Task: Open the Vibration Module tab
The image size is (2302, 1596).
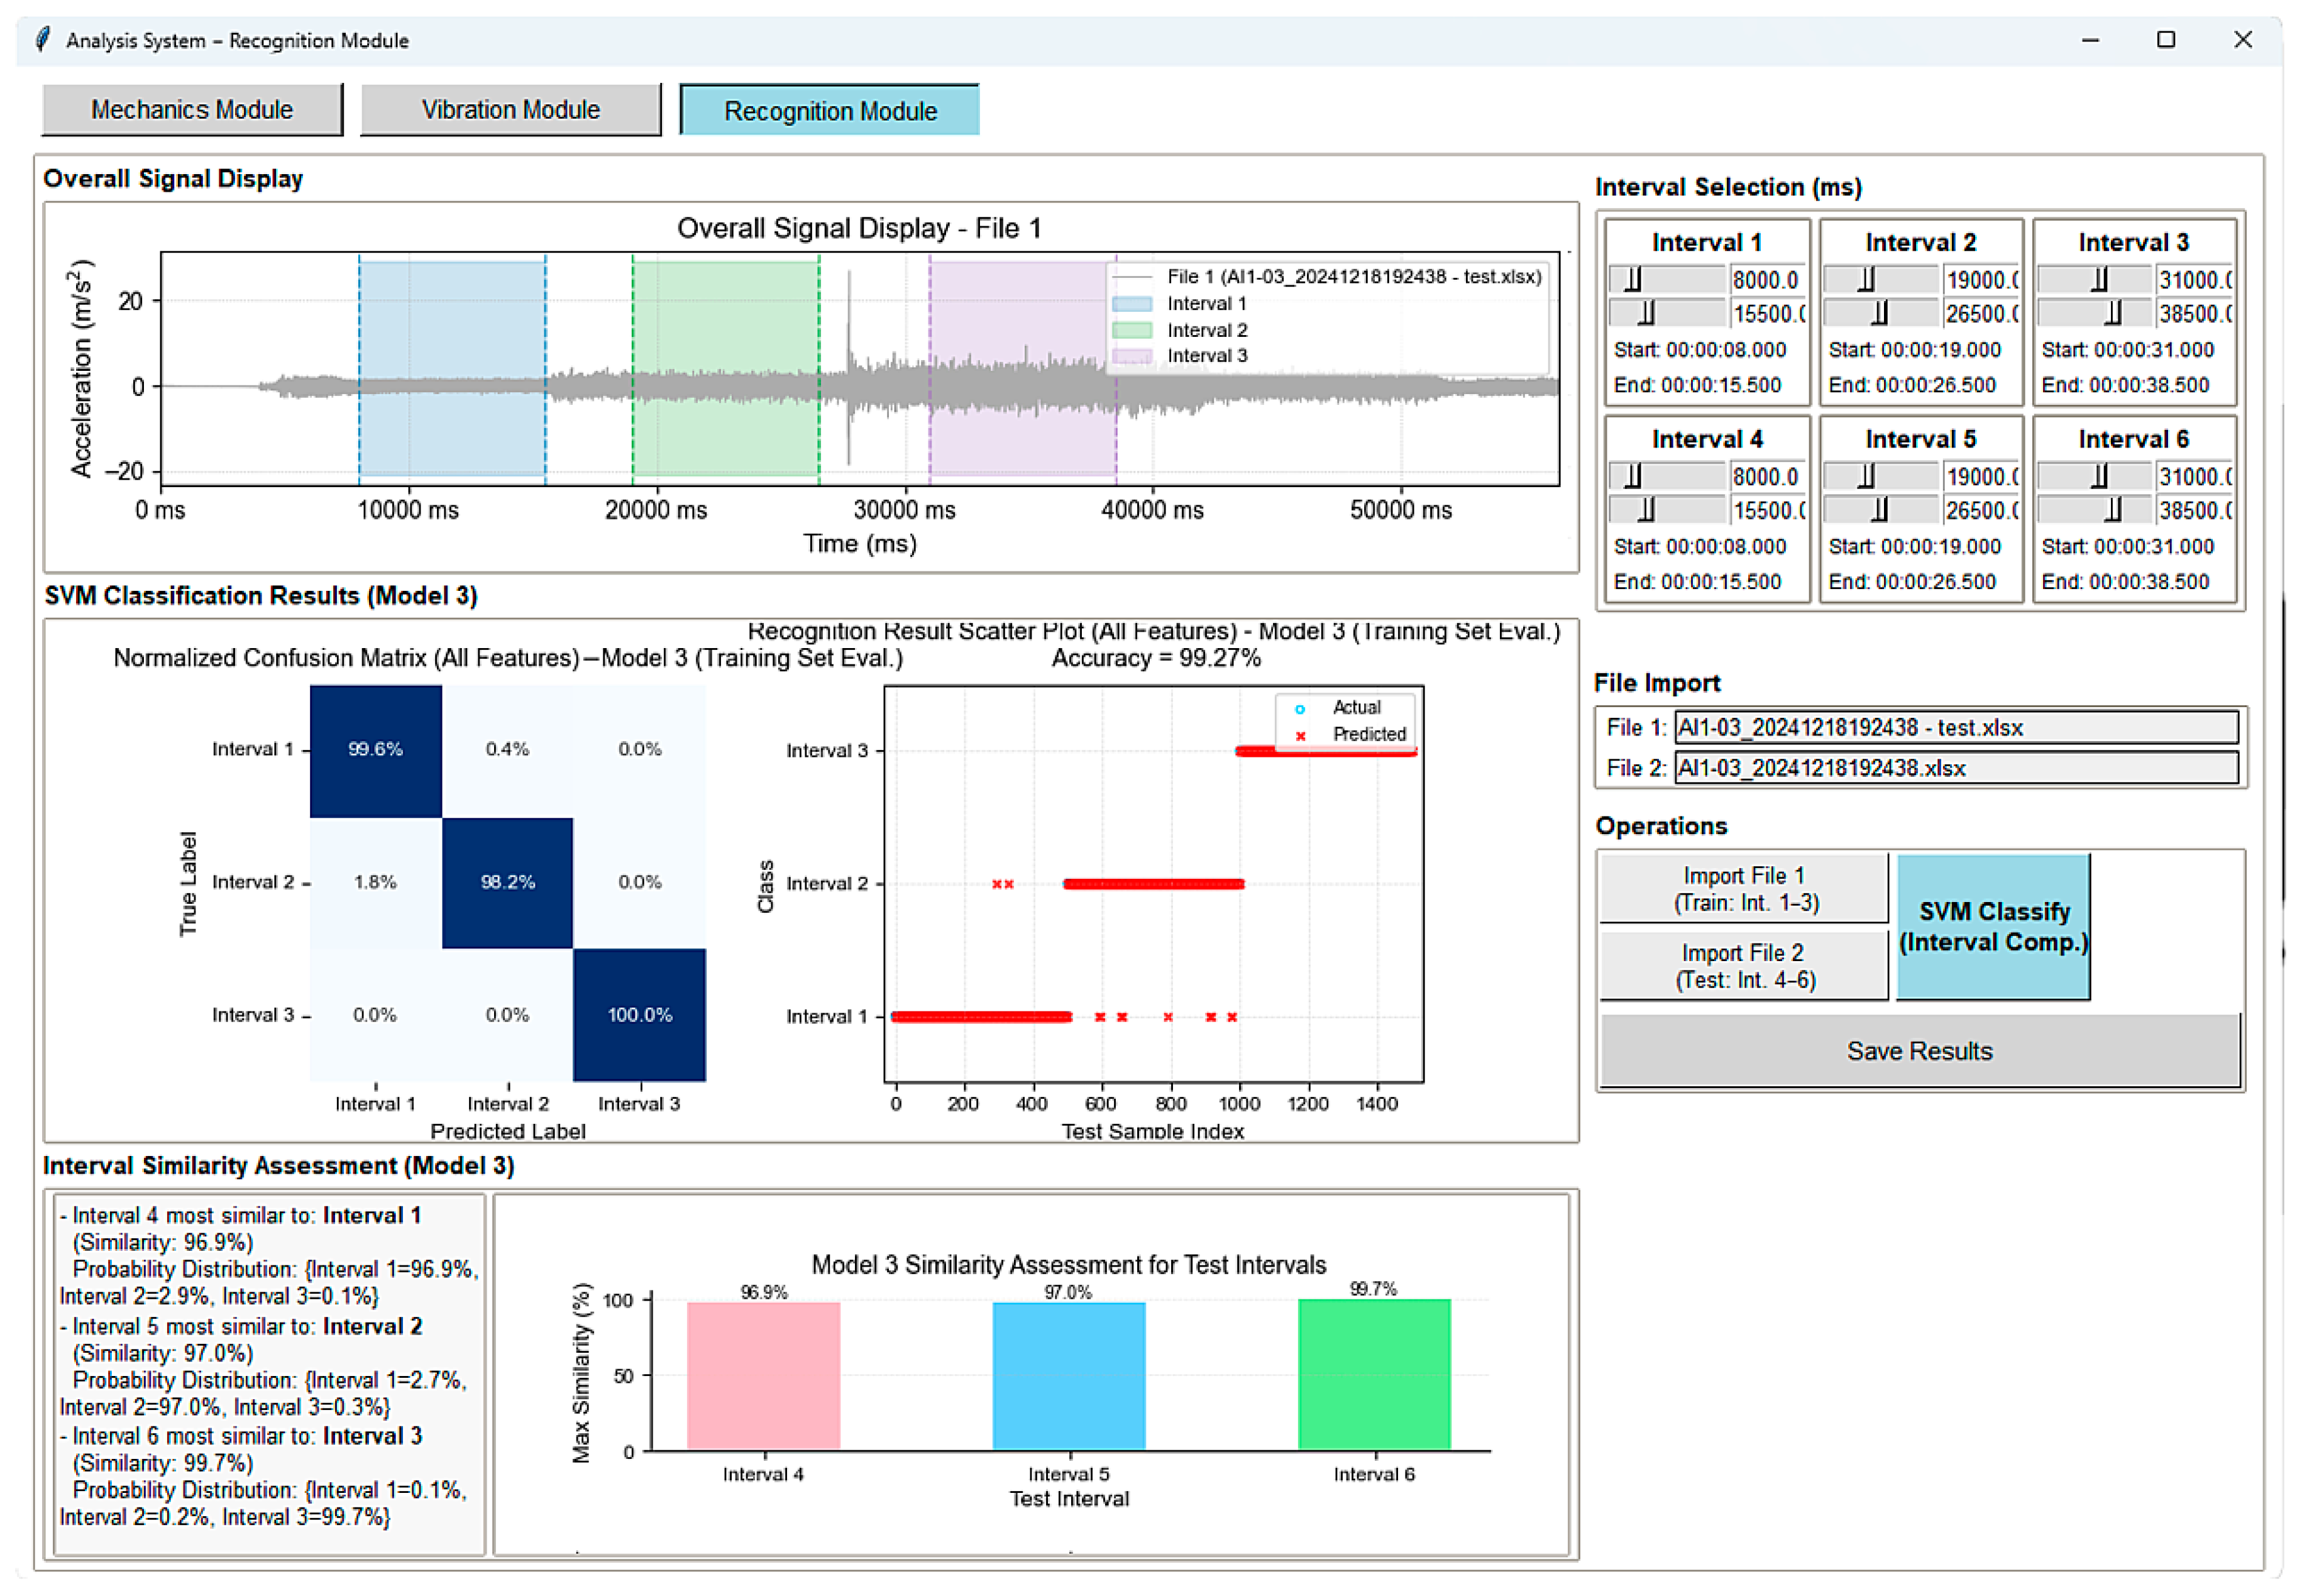Action: click(510, 110)
